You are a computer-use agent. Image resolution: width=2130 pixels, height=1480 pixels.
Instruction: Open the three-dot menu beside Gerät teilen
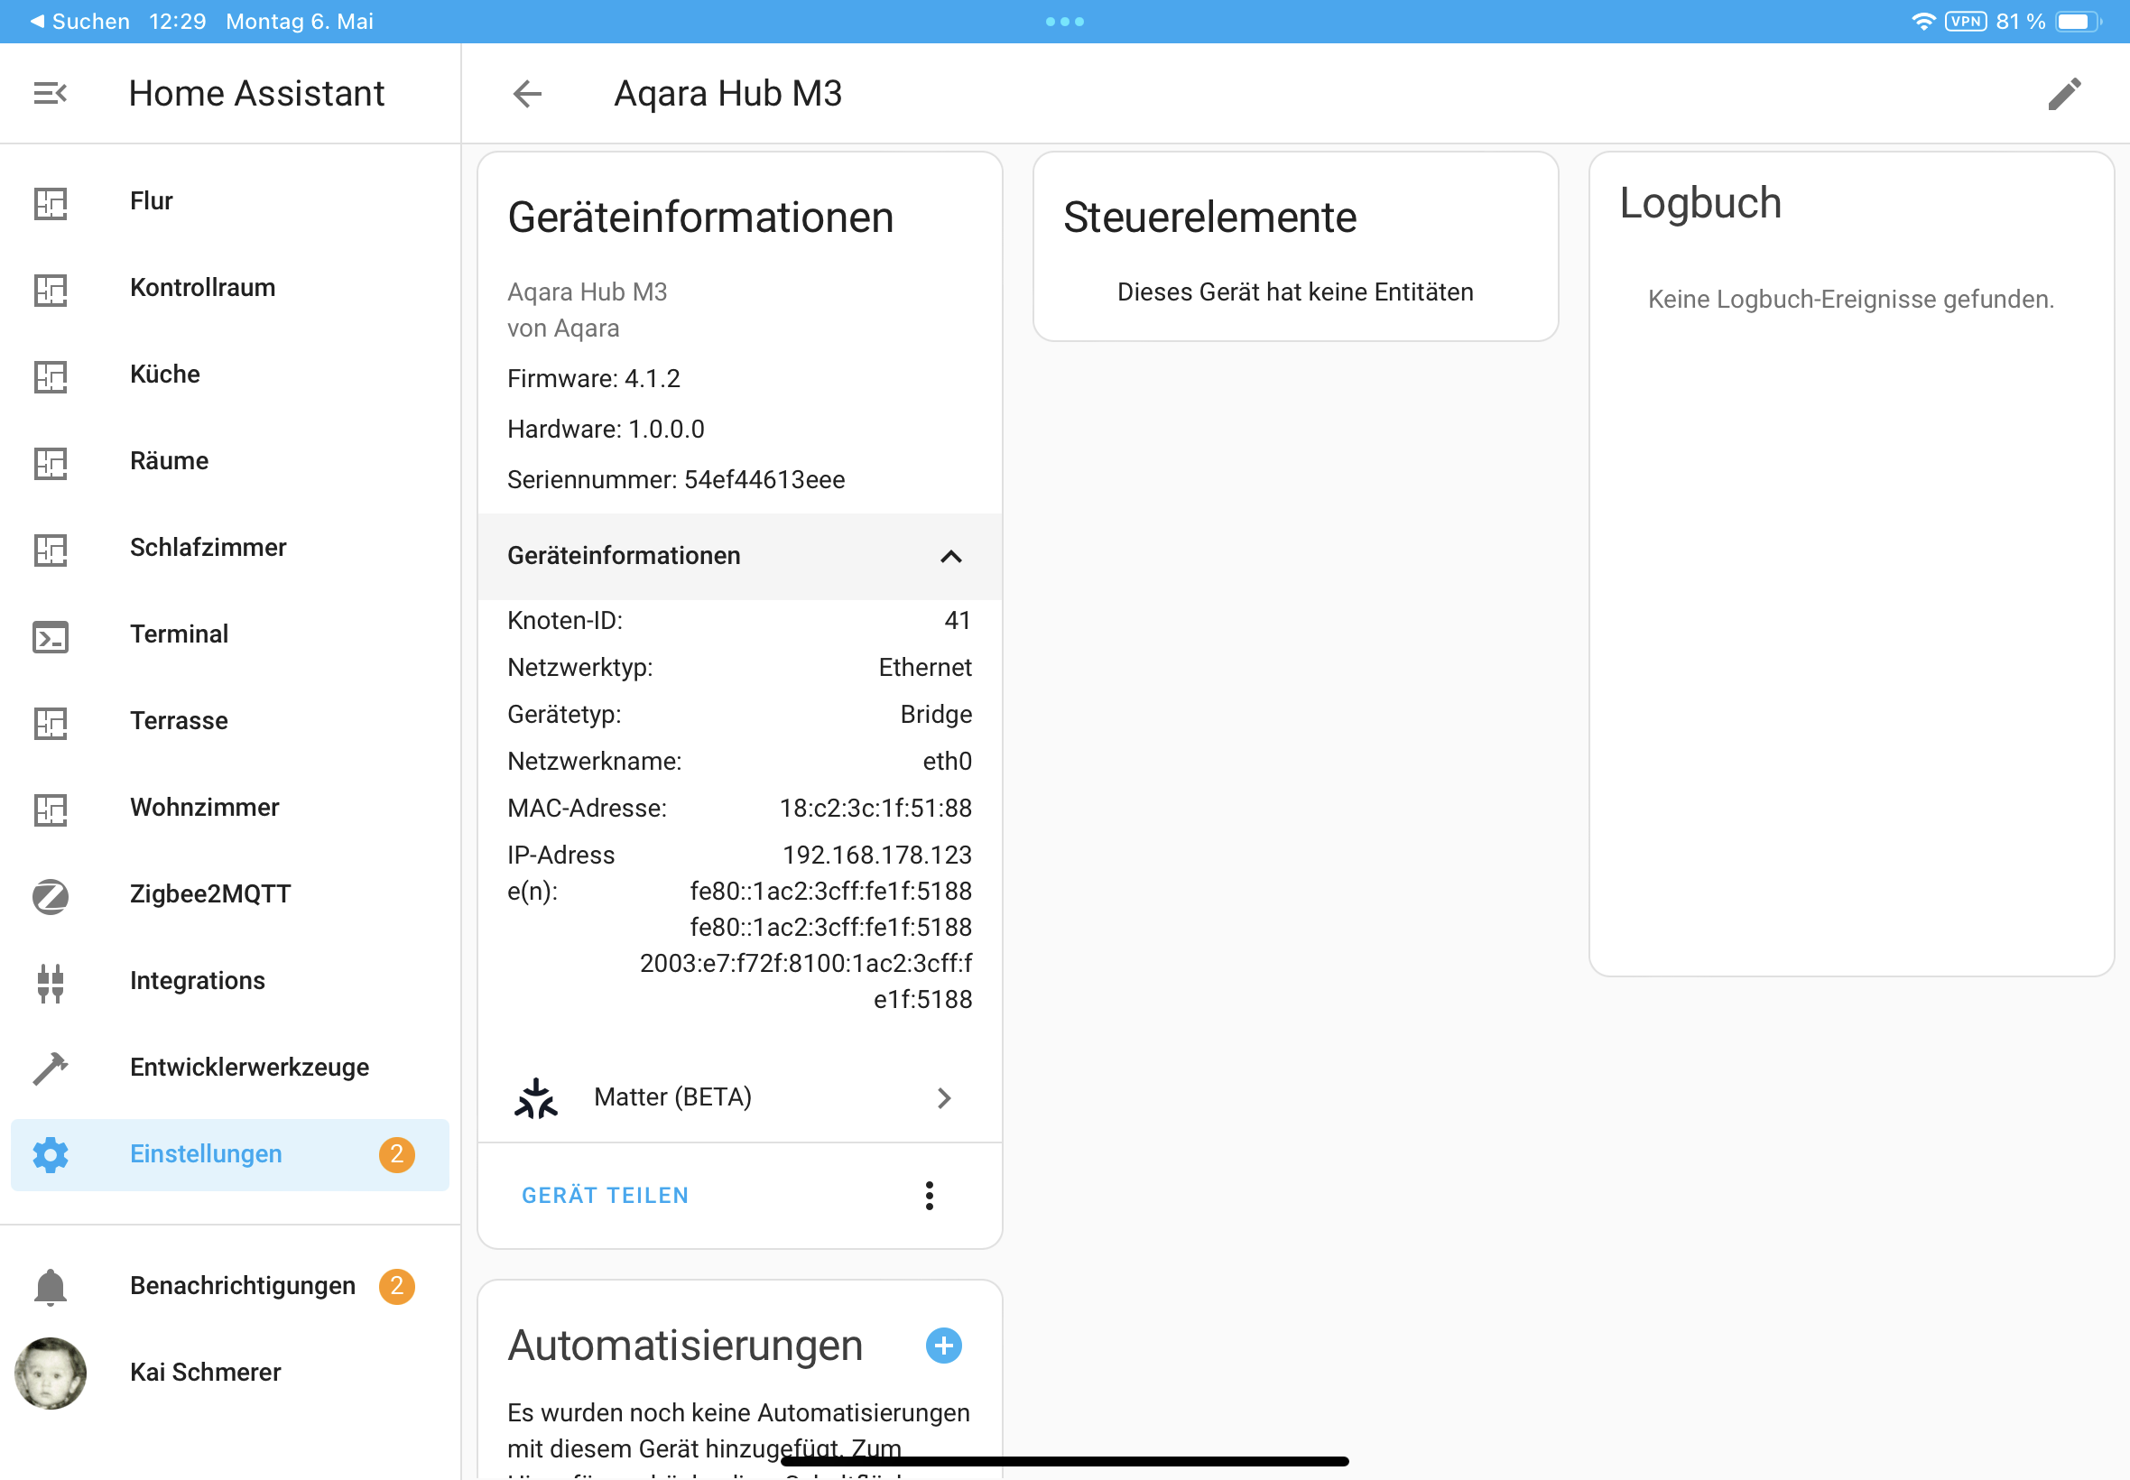tap(929, 1196)
